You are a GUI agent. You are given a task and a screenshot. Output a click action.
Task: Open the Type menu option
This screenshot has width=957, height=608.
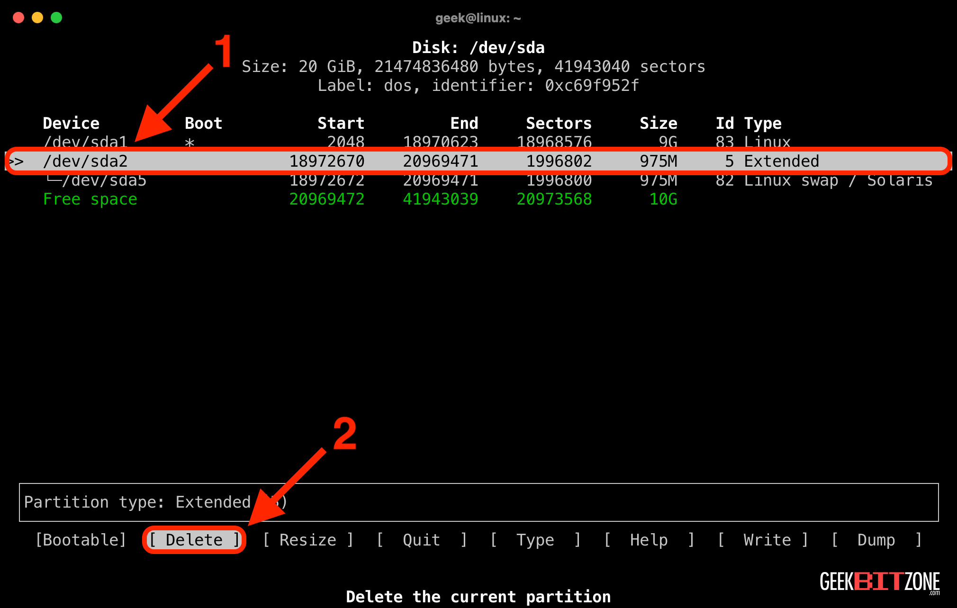[x=534, y=539]
